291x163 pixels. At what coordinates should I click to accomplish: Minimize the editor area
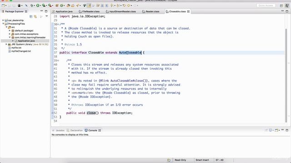pyautogui.click(x=282, y=11)
